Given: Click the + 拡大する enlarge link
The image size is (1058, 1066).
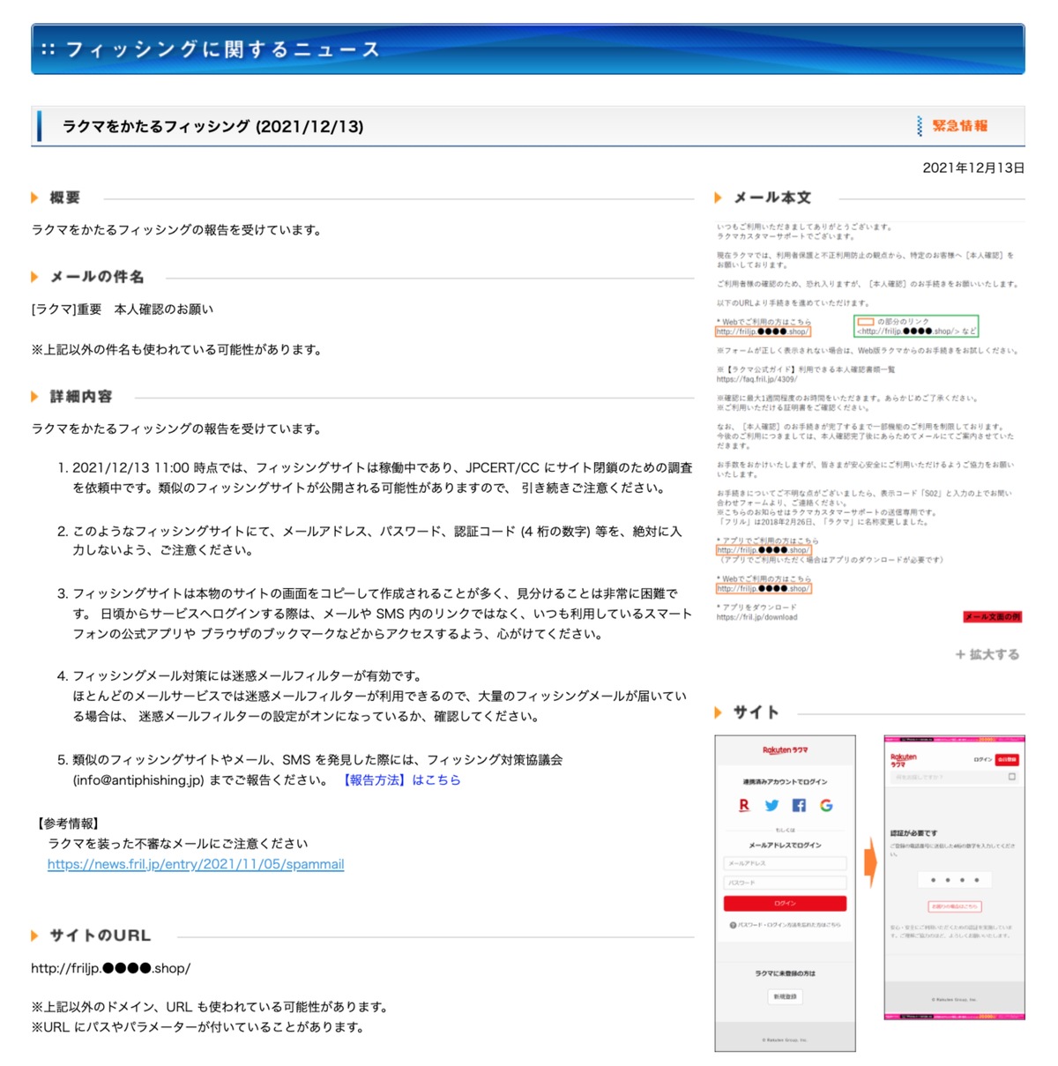Looking at the screenshot, I should pos(987,654).
